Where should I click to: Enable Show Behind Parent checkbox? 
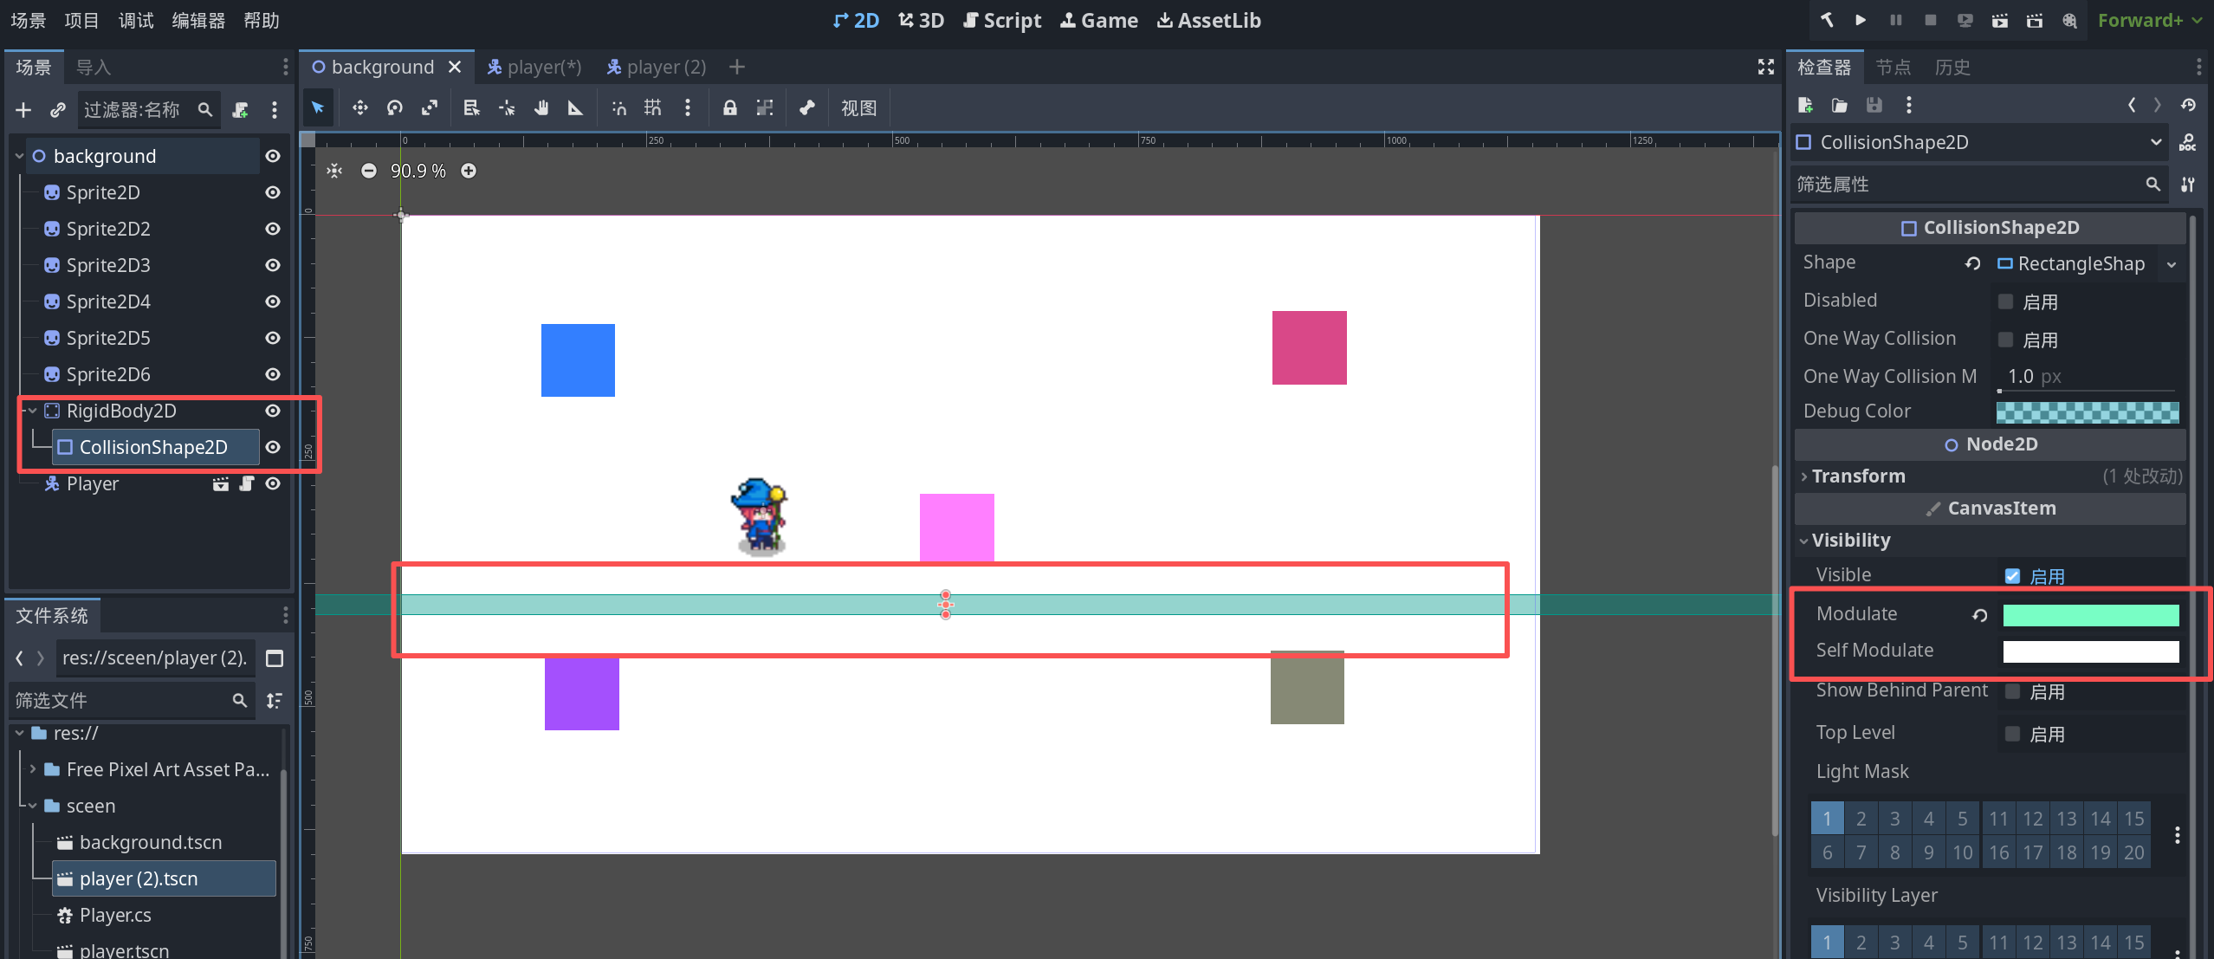point(2012,691)
